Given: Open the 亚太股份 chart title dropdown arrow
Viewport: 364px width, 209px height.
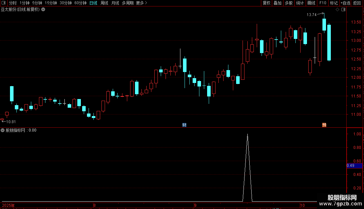Looking at the screenshot, I should [x=43, y=10].
